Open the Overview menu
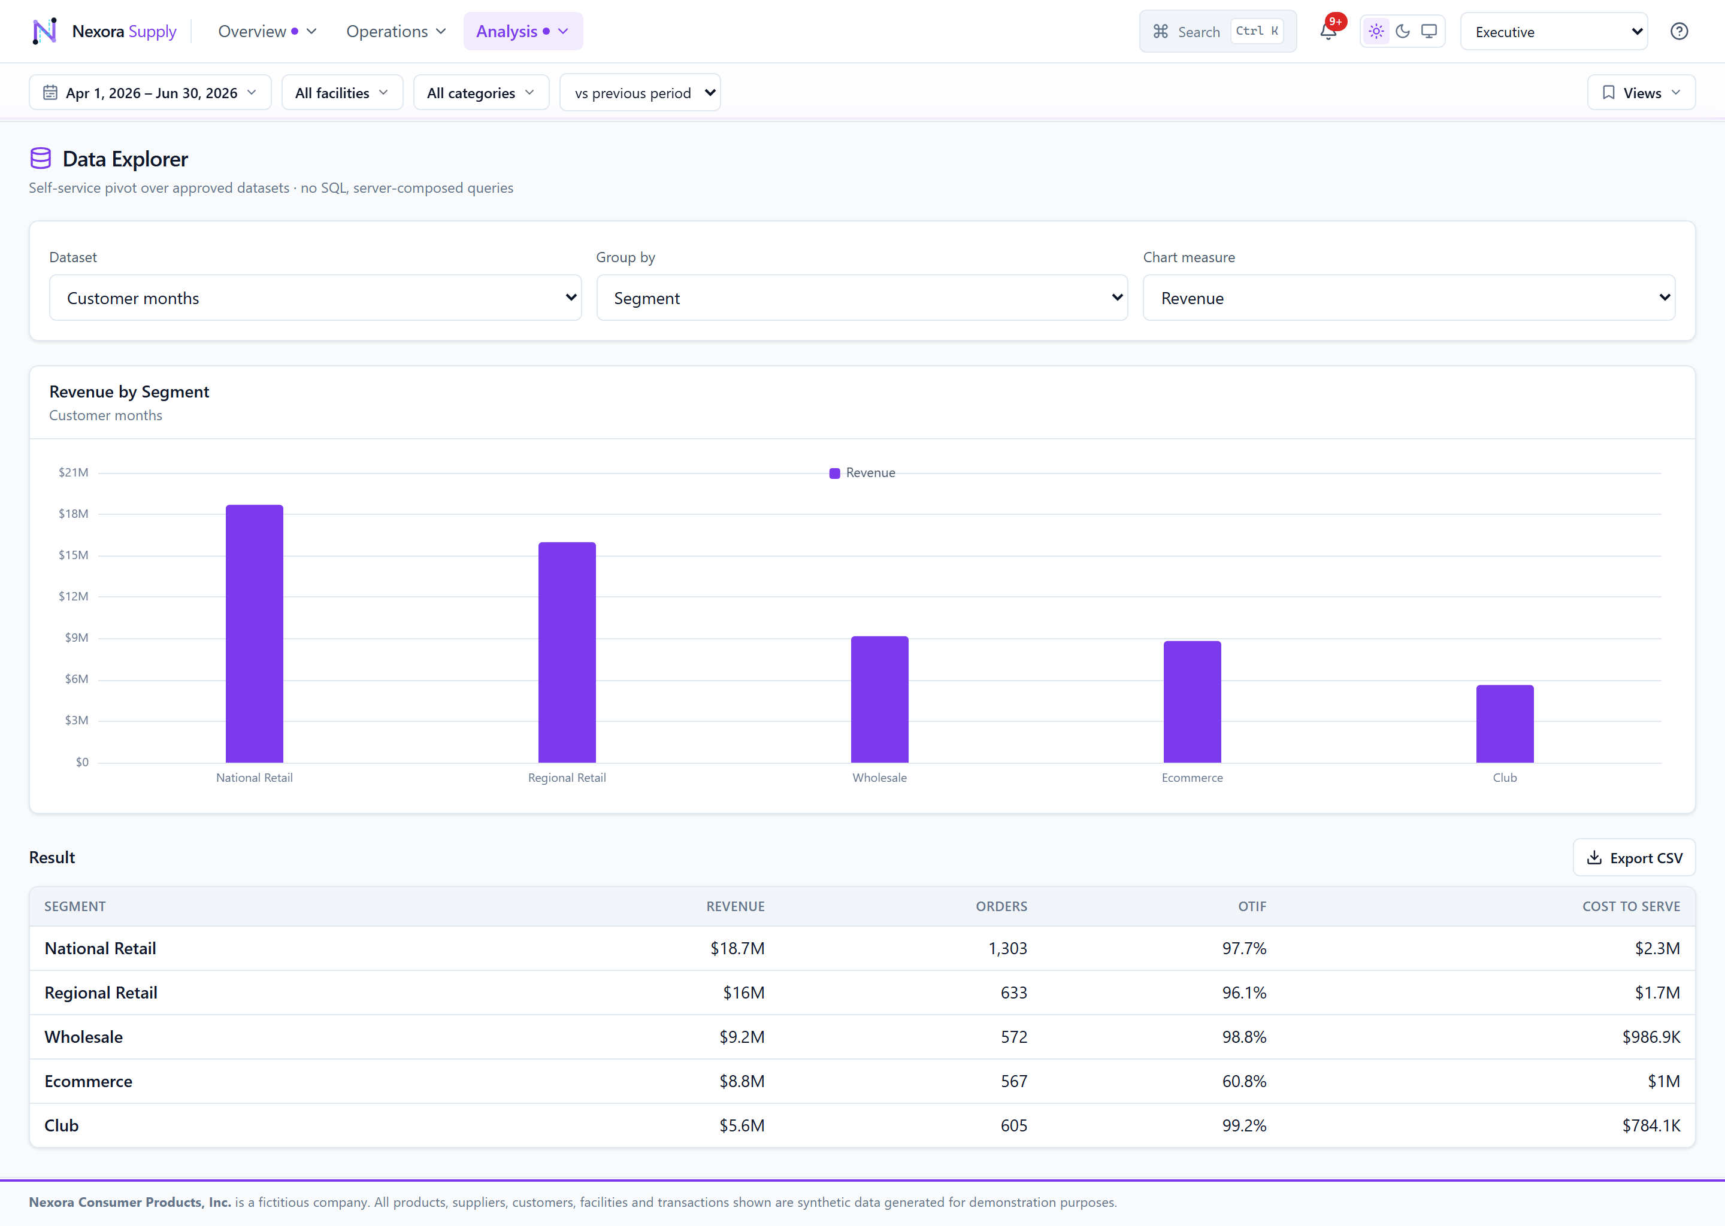1725x1226 pixels. pos(267,31)
